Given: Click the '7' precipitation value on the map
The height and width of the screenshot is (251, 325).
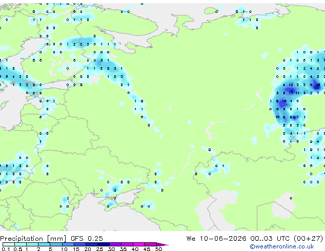Looking at the screenshot, I should click(x=298, y=117).
